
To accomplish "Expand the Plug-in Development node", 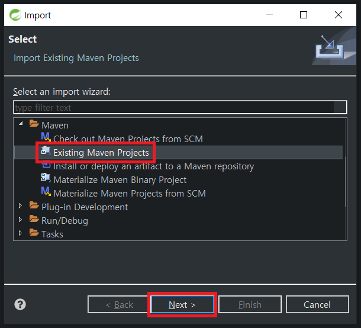I will pyautogui.click(x=20, y=205).
